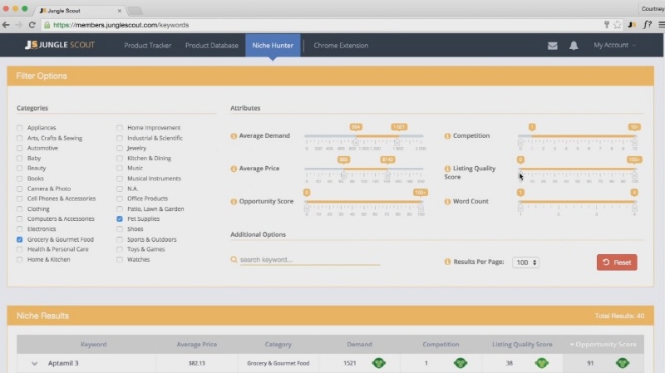Open the Product Database tab
Viewport: 665px width, 373px height.
coord(212,46)
